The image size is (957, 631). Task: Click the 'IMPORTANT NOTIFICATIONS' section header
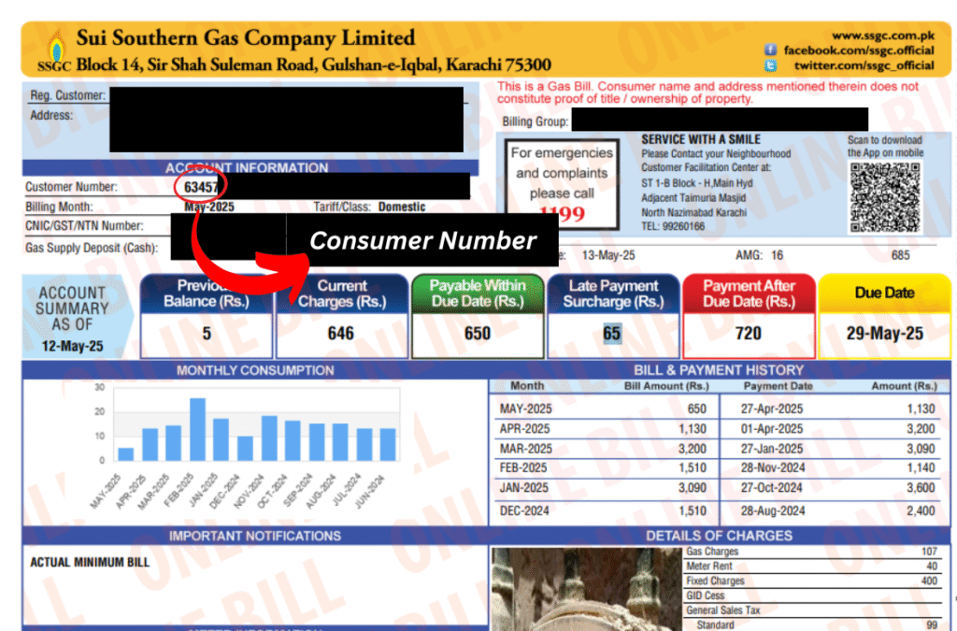(x=255, y=536)
